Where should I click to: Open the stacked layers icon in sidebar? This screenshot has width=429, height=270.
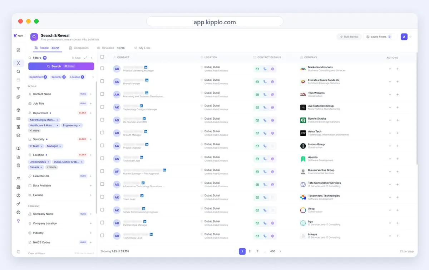coord(18,135)
